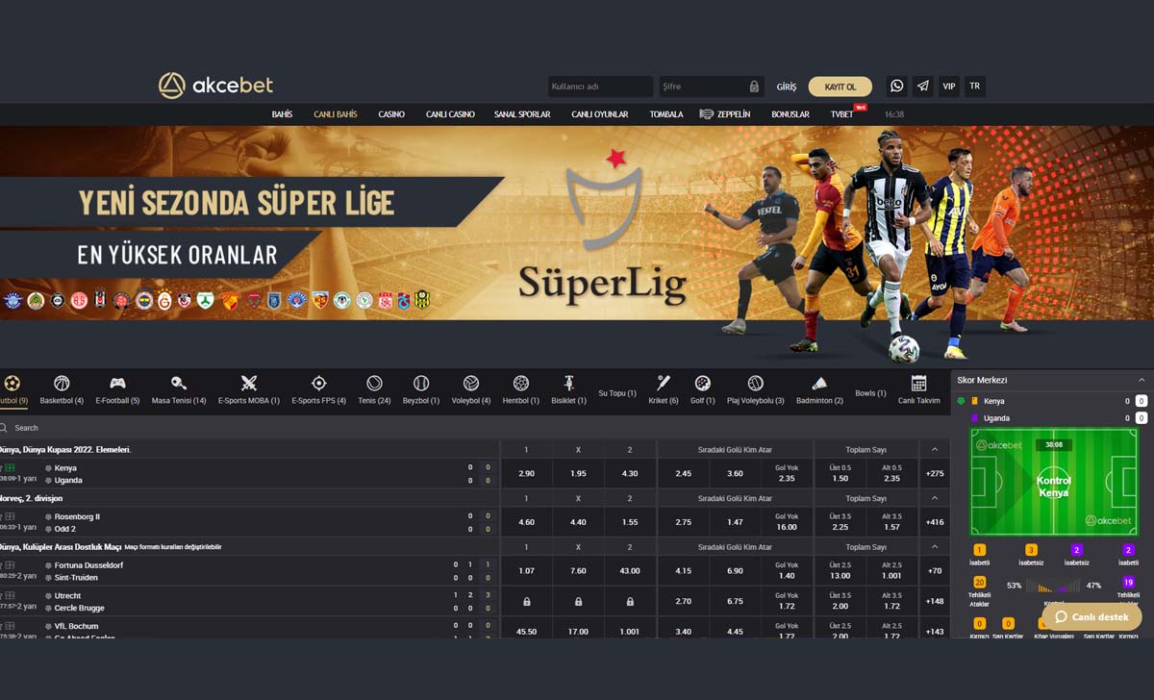
Task: Open TVBET menu item
Action: 842,114
